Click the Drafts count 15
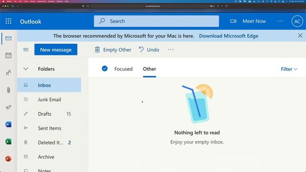Screen dimensions: 306x172 pos(68,114)
